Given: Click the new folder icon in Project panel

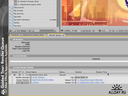Looking at the screenshot, I should click(x=15, y=31).
